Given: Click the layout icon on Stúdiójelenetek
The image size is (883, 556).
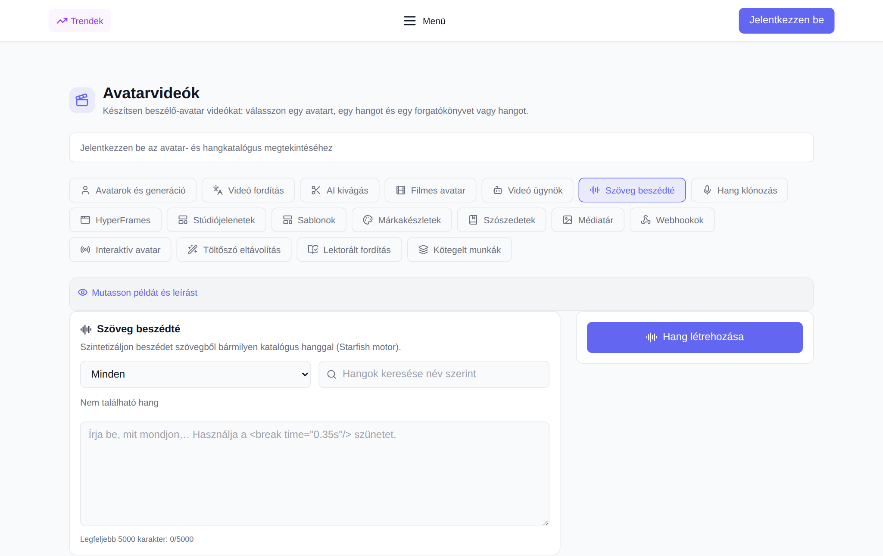Looking at the screenshot, I should [x=183, y=220].
